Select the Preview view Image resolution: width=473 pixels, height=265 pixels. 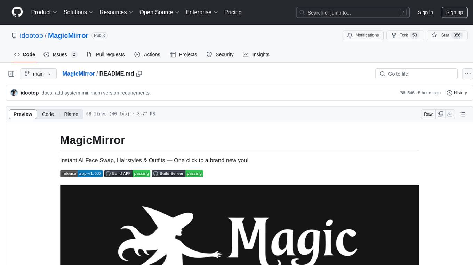point(23,114)
